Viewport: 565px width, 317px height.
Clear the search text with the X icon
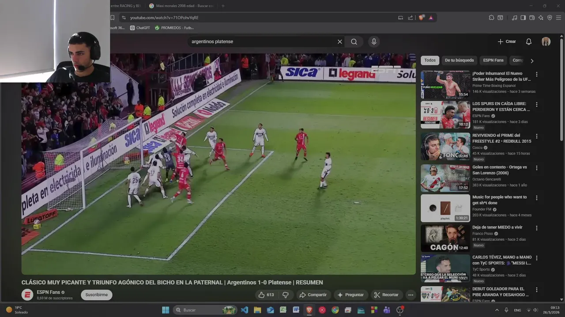click(340, 41)
